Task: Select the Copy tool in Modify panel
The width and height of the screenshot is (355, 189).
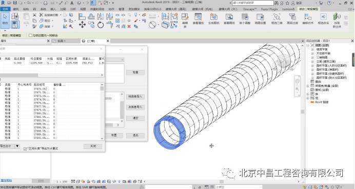Action: tap(91, 25)
